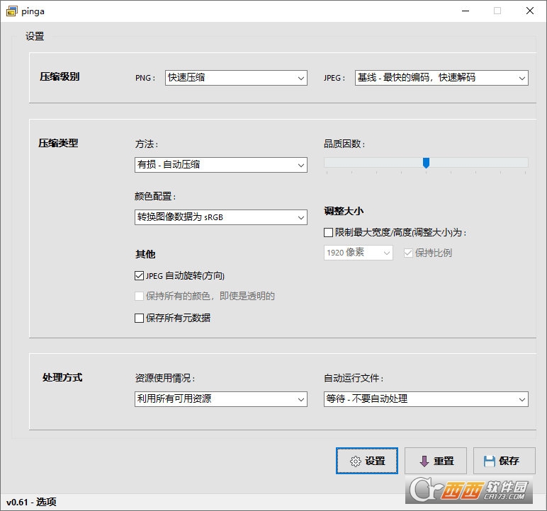The image size is (547, 511).
Task: Close the pinga window
Action: pos(530,11)
